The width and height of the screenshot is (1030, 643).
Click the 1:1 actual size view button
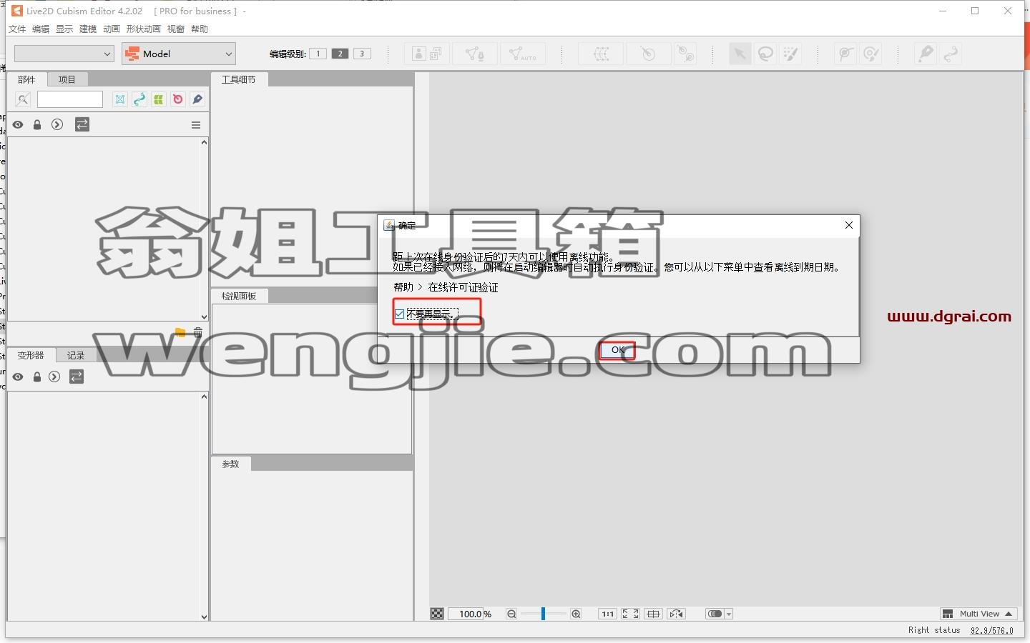(607, 614)
